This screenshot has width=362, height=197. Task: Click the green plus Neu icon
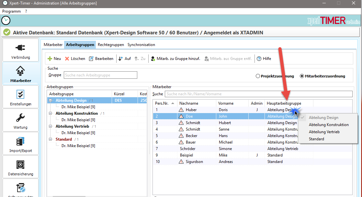[50, 59]
